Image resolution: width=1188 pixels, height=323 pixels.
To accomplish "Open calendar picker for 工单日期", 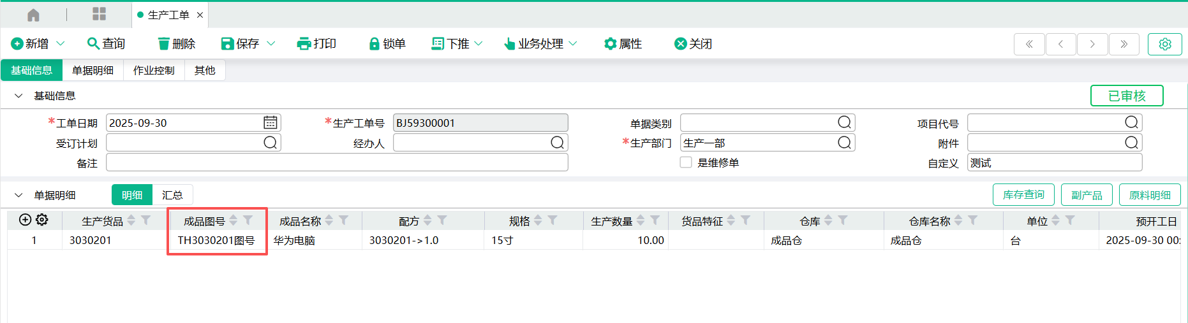I will tap(271, 122).
